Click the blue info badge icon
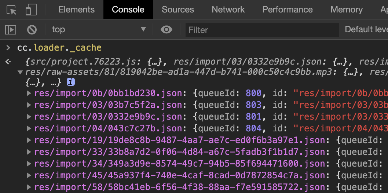This screenshot has height=193, width=388. 71,82
